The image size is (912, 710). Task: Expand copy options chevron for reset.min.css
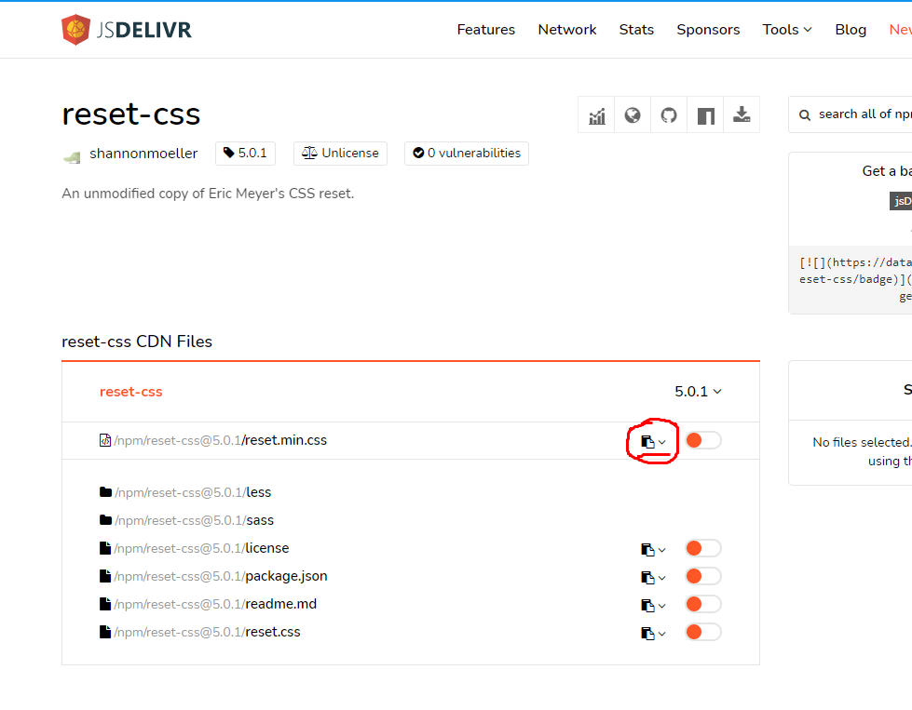coord(662,442)
